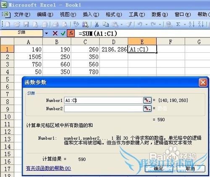Select row 3 header

[x=7, y=64]
